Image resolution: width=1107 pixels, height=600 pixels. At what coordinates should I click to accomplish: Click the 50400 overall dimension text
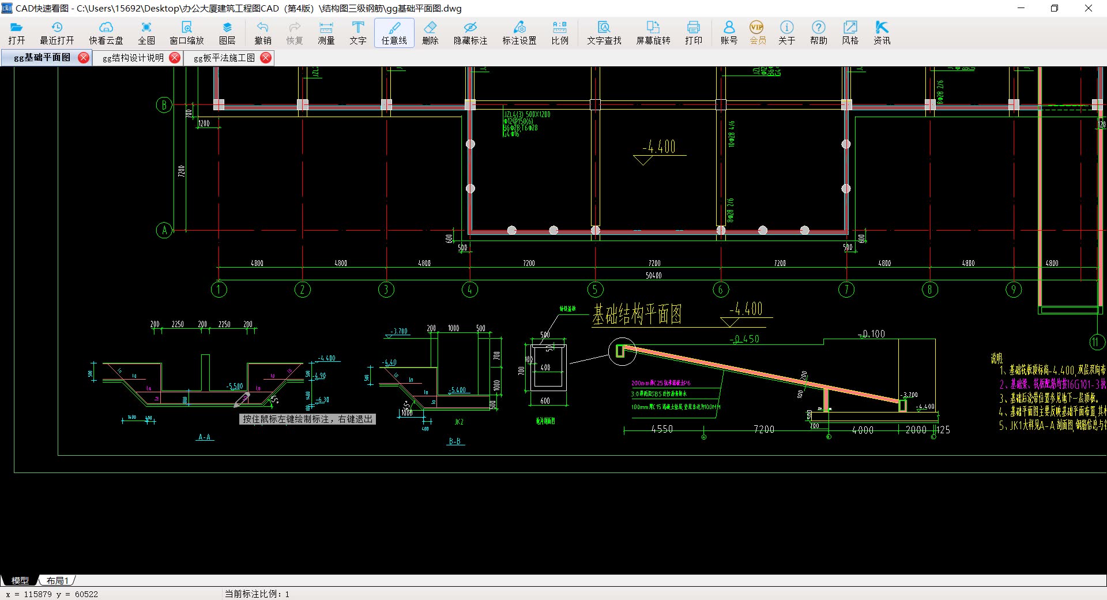[654, 275]
